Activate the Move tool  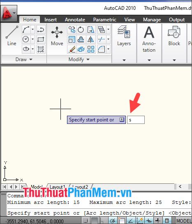pyautogui.click(x=57, y=36)
